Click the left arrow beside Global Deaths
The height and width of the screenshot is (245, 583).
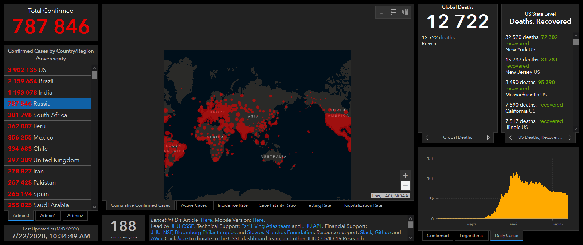pos(427,137)
